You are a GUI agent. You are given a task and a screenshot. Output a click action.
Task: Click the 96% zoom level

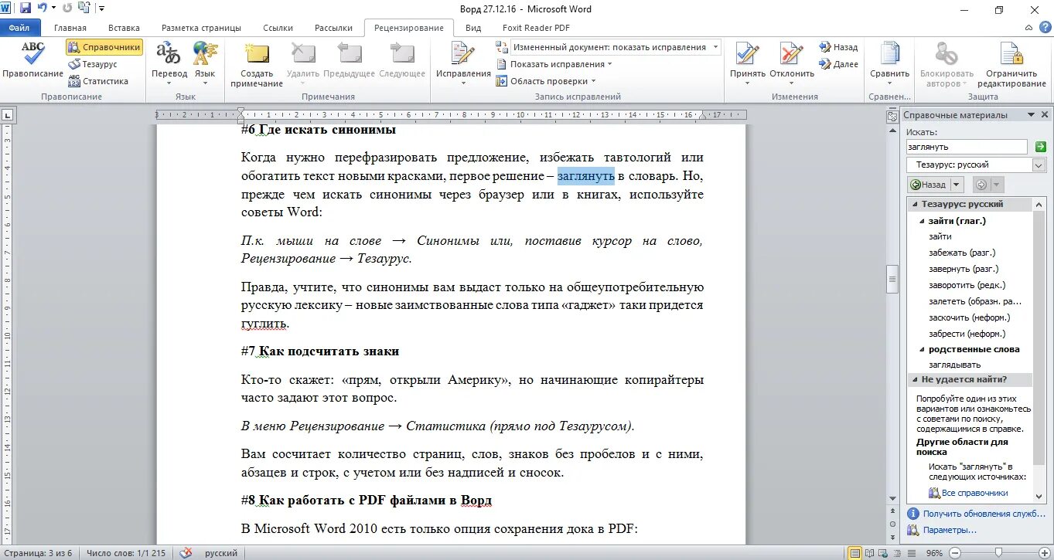click(x=933, y=553)
